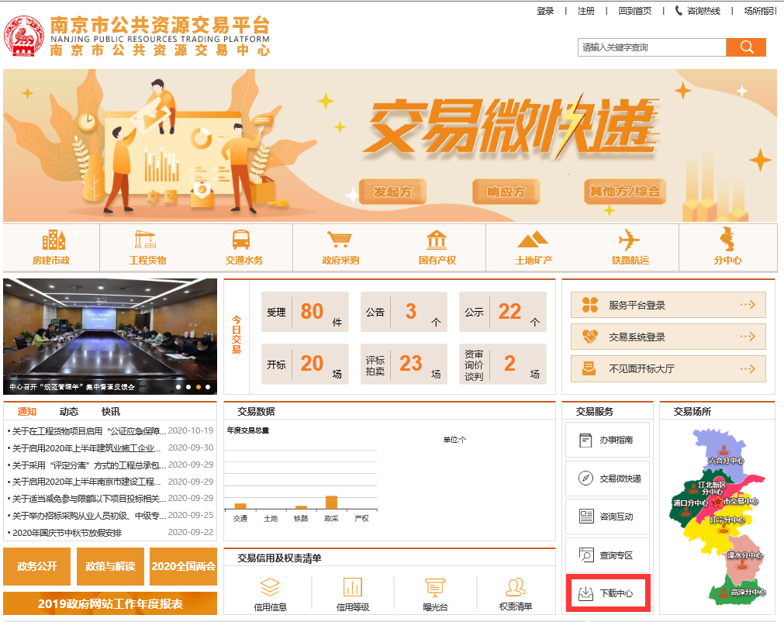Select the highlighted orange carousel dot
The image size is (784, 622).
(x=199, y=386)
